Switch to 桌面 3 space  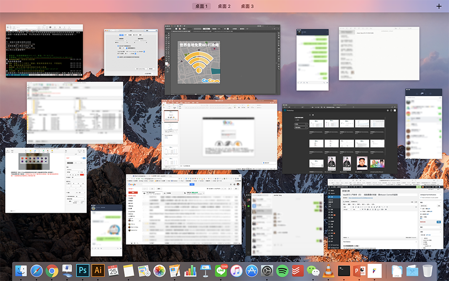(x=247, y=6)
